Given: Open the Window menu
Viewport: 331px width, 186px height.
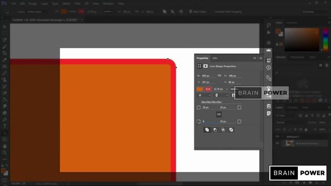Looking at the screenshot, I should (108, 4).
